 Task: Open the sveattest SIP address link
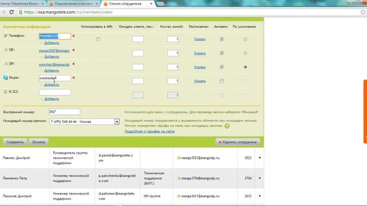tap(54, 65)
